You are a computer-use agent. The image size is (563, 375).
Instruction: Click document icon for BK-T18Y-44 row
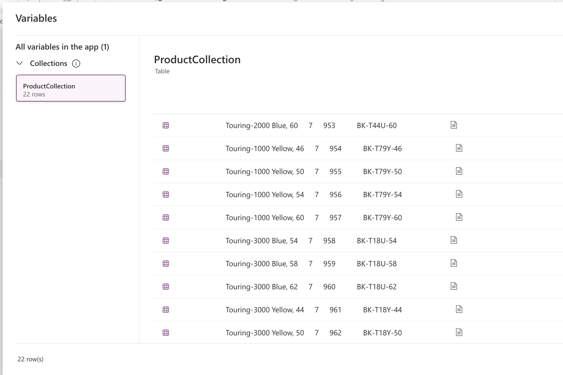[459, 310]
